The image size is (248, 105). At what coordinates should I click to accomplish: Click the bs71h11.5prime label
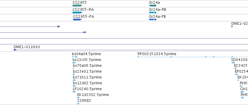[87, 77]
